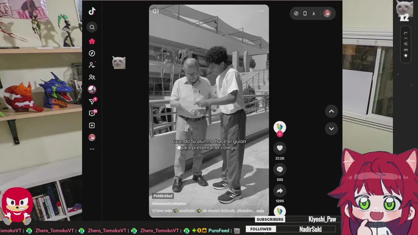Open the LIVE avatar with pink ring
The image size is (418, 235).
pos(92,89)
